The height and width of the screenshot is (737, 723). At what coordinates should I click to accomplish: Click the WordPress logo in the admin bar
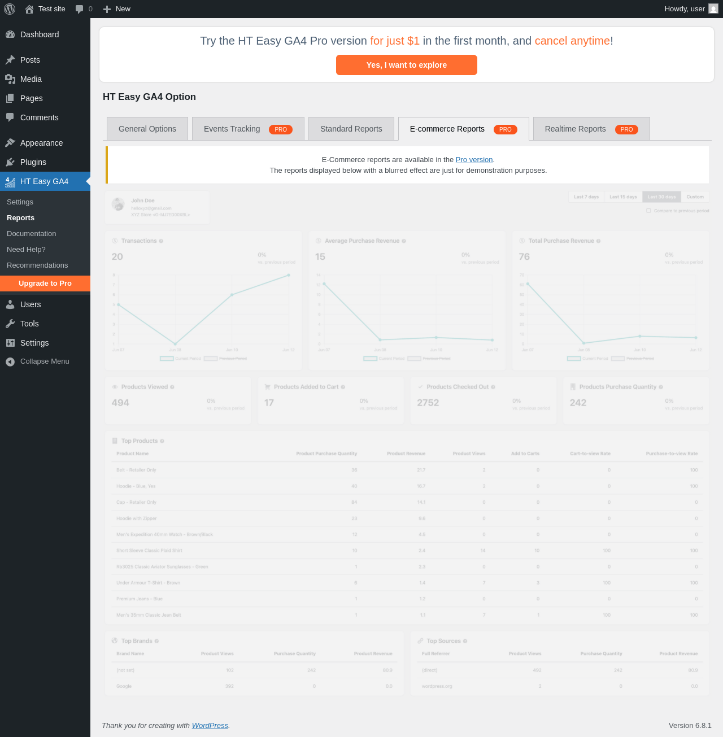coord(10,9)
